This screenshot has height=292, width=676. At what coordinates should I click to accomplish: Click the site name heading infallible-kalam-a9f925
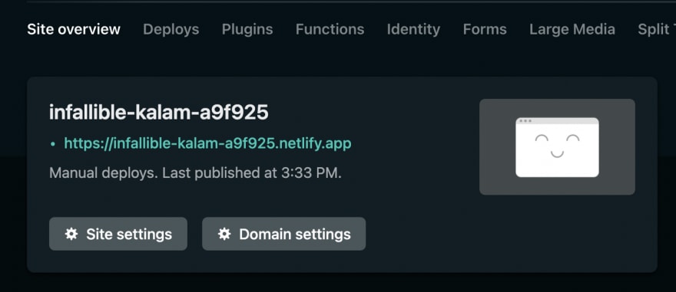pos(159,112)
